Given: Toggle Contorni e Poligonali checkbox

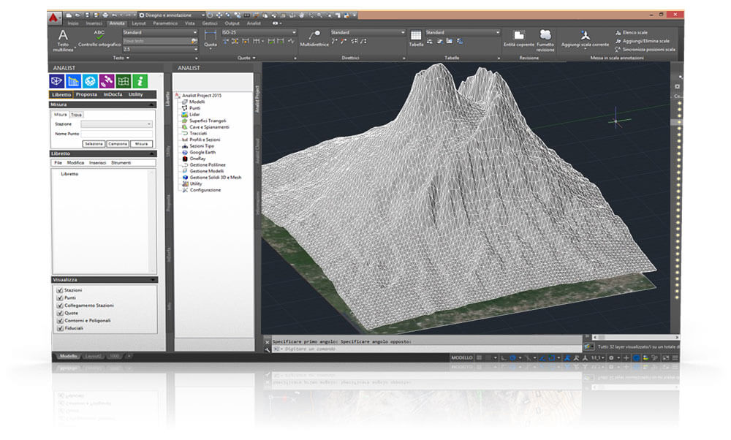Looking at the screenshot, I should click(x=60, y=321).
